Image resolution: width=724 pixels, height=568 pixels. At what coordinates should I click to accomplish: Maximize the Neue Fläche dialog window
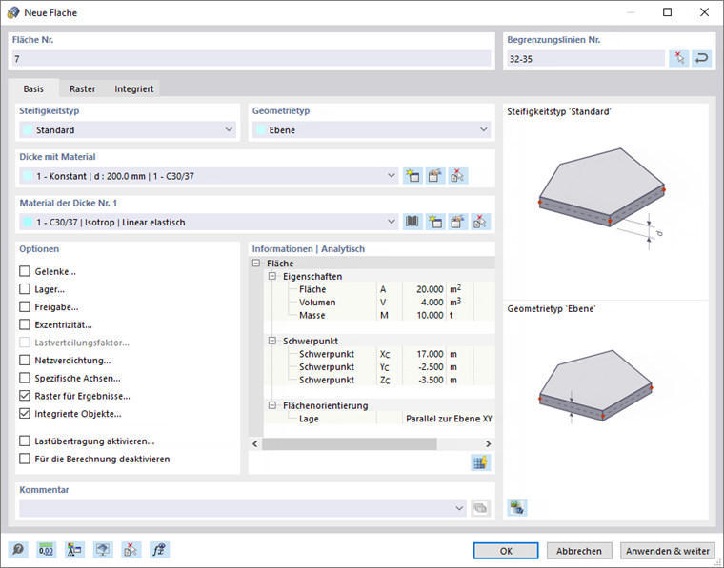click(667, 12)
